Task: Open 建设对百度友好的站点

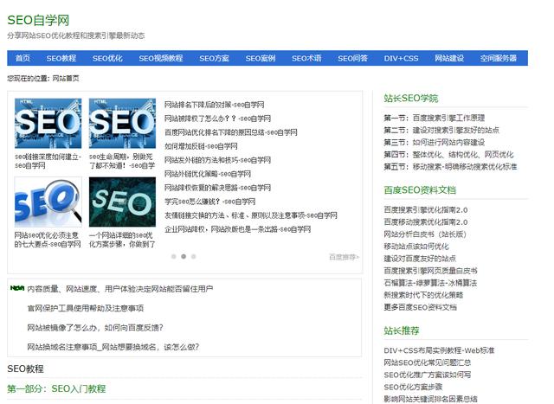Action: click(x=420, y=259)
